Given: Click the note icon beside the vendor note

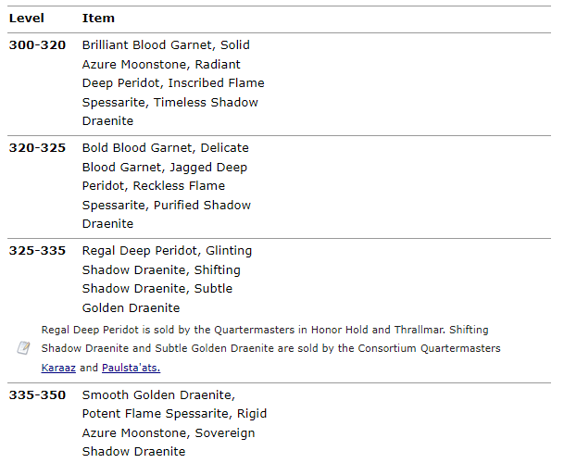Looking at the screenshot, I should pyautogui.click(x=24, y=348).
